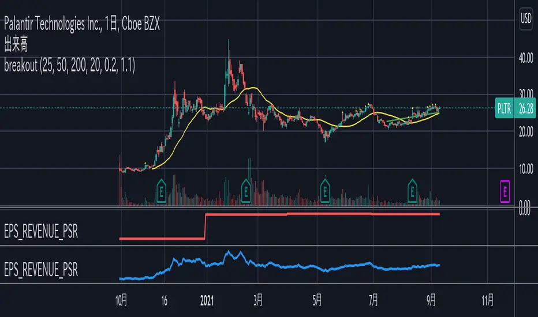The width and height of the screenshot is (538, 317).
Task: Click the earnings E marker near August
Action: 412,191
